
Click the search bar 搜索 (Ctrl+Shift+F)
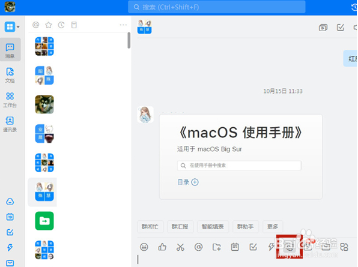pos(217,7)
